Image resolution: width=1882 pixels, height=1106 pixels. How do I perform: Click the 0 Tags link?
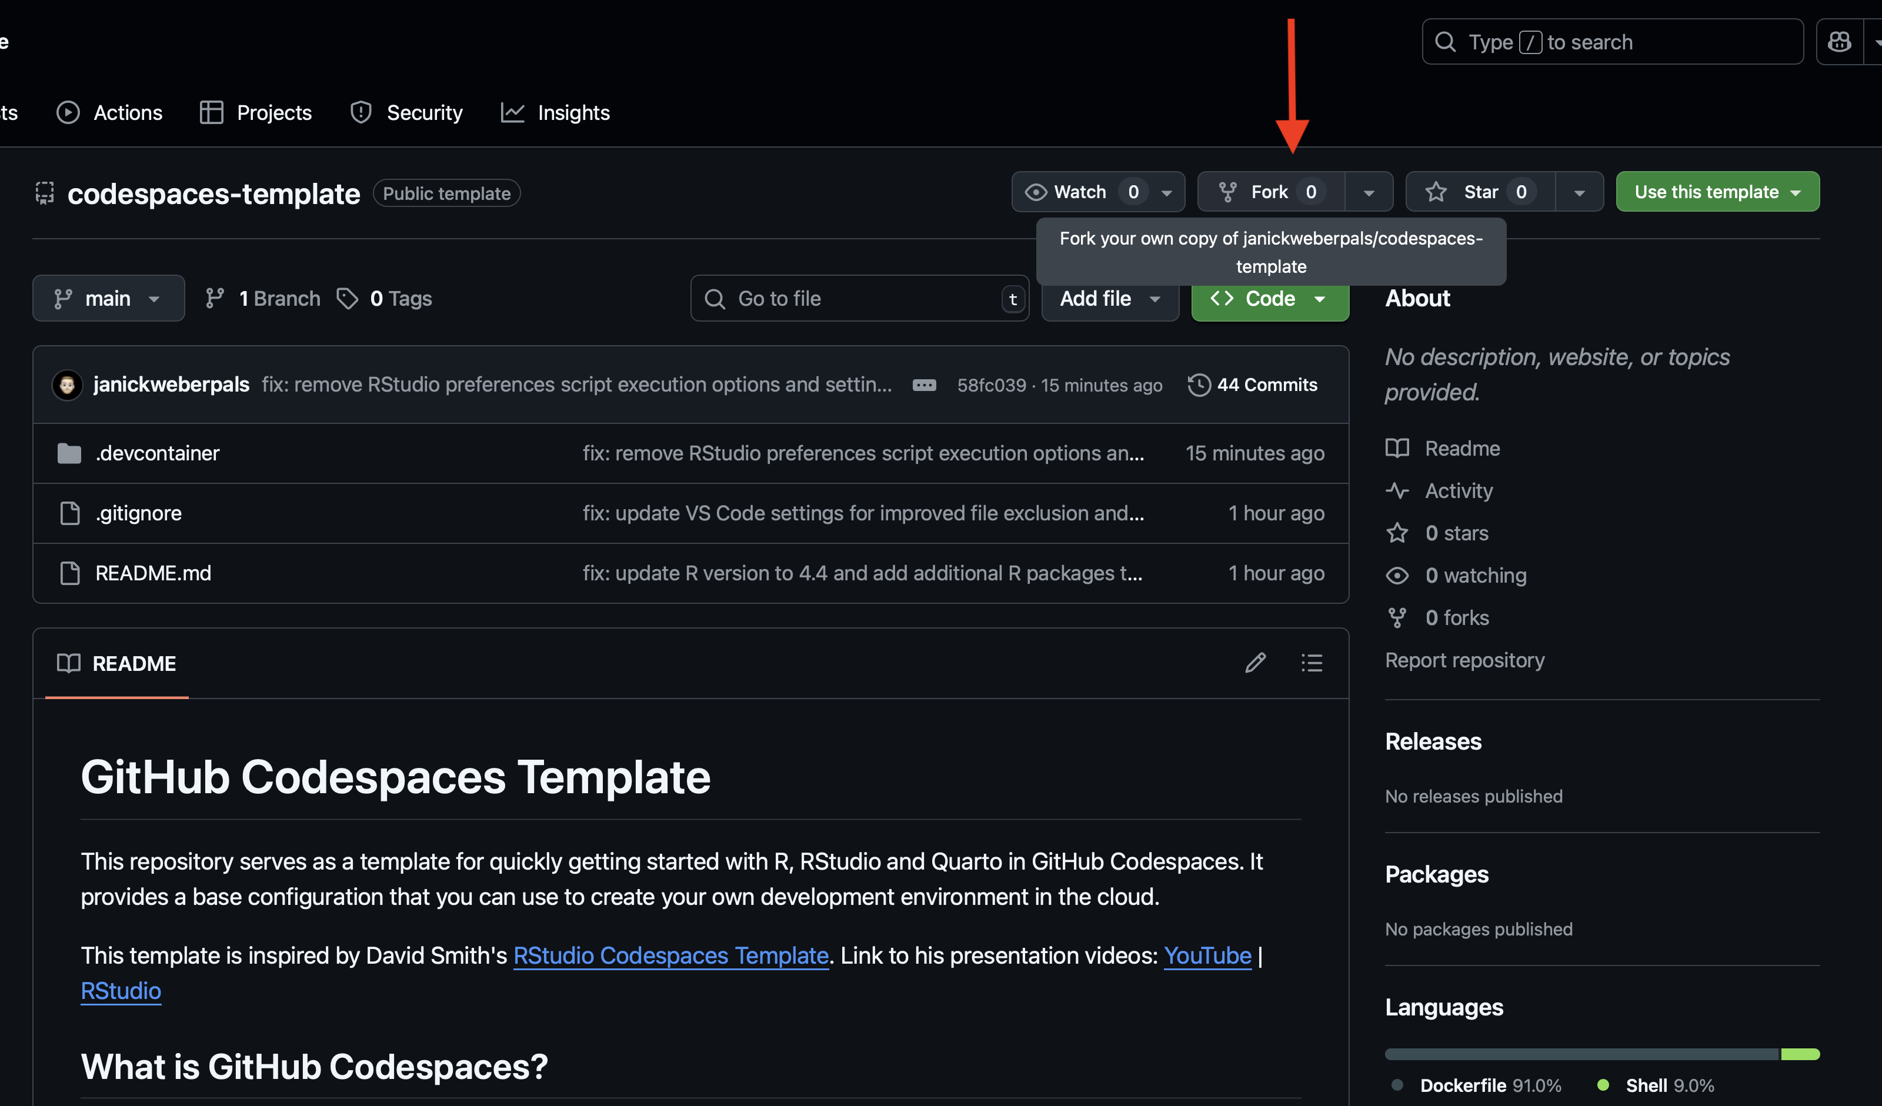click(385, 298)
